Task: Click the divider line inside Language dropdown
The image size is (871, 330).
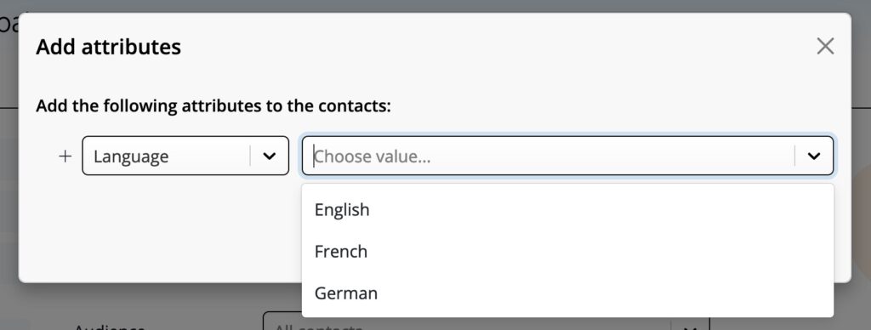Action: 250,156
